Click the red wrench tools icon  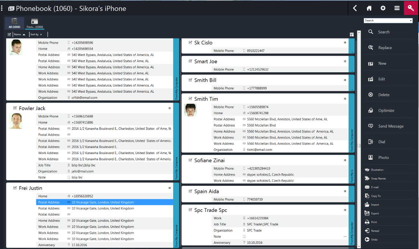point(411,8)
